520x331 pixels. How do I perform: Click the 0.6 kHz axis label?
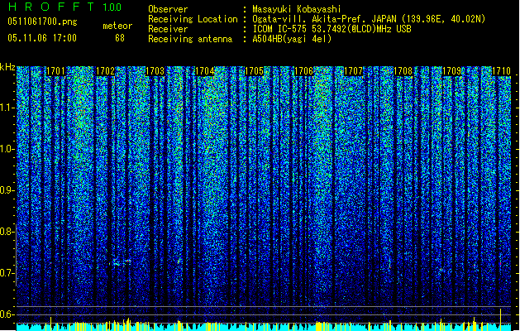(x=7, y=314)
